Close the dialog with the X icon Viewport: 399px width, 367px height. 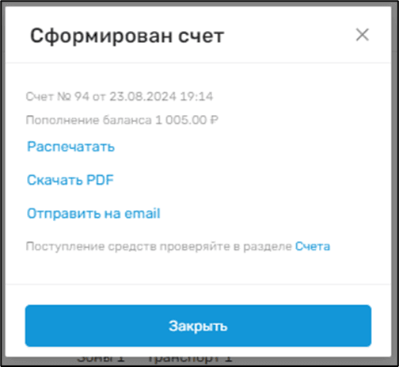click(x=363, y=35)
